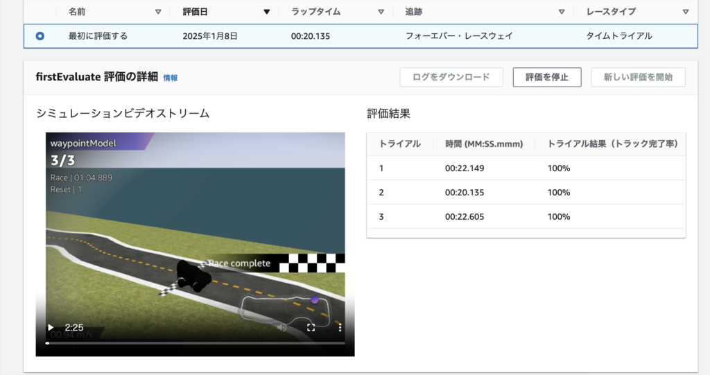Click 100% result for trial 3
Viewport: 710px width, 375px height.
coord(558,217)
